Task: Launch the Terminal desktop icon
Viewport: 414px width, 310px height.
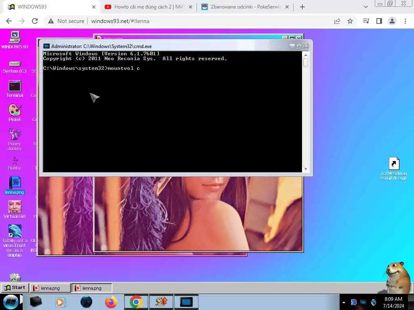Action: [15, 89]
